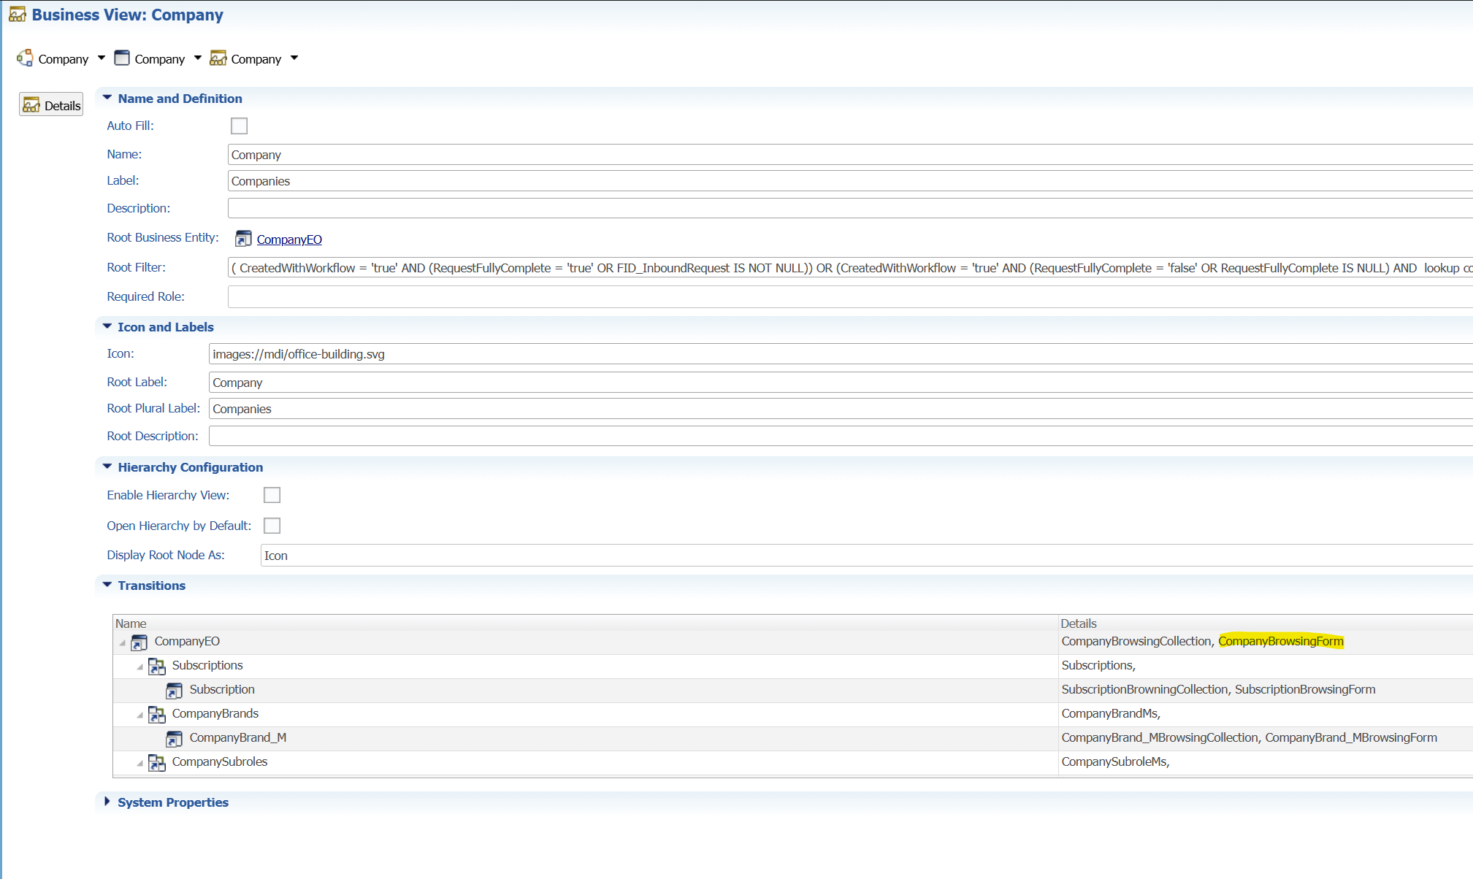Screen dimensions: 1473x879
Task: Click the CompanyBrand_M entity icon
Action: 174,738
